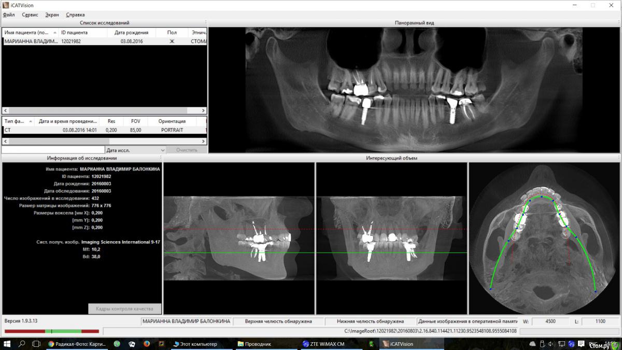Sort by Имя пациента column header
The width and height of the screenshot is (622, 350).
tap(29, 33)
